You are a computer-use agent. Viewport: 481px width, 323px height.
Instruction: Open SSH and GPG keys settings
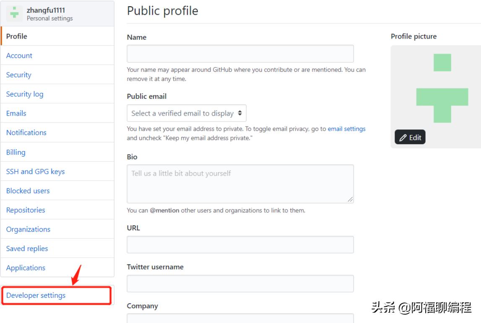point(36,172)
